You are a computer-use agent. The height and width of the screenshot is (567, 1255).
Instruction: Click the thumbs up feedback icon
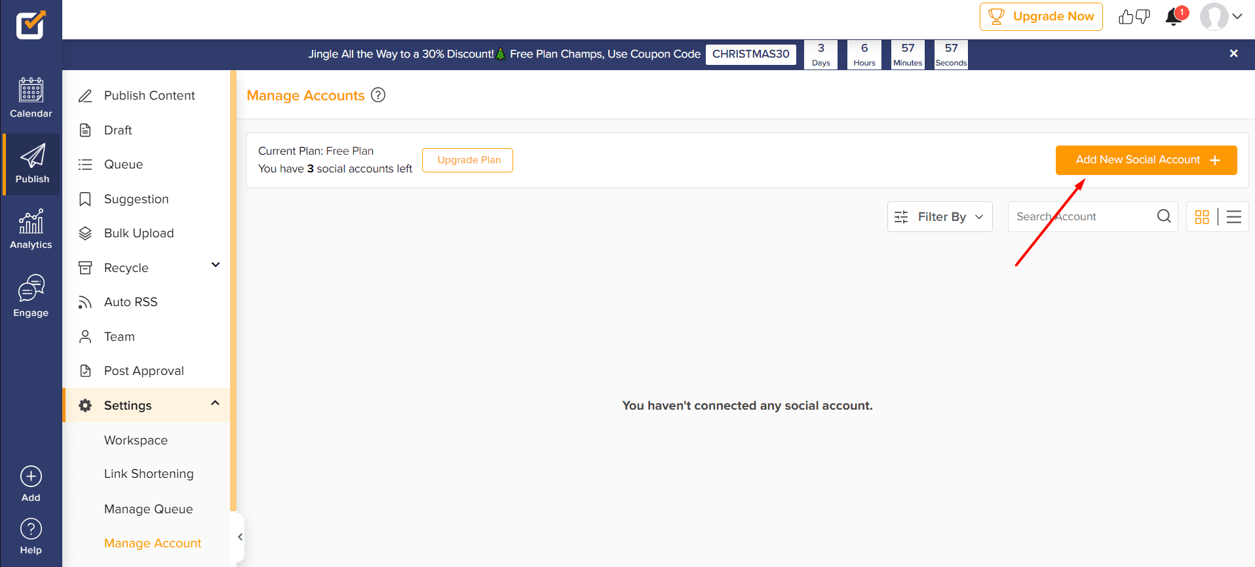(1126, 17)
